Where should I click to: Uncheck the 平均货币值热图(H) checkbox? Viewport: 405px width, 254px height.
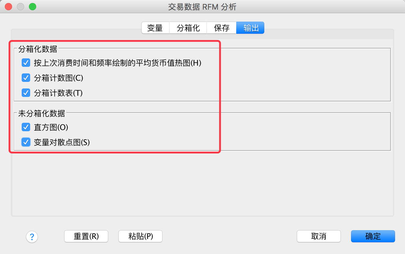coord(26,63)
